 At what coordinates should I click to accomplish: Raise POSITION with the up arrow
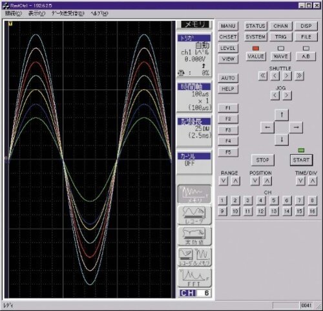[x=267, y=181]
